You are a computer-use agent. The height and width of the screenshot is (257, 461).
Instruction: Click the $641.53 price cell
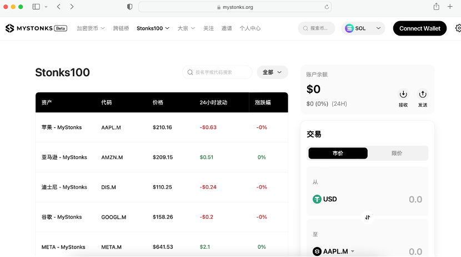(x=163, y=246)
